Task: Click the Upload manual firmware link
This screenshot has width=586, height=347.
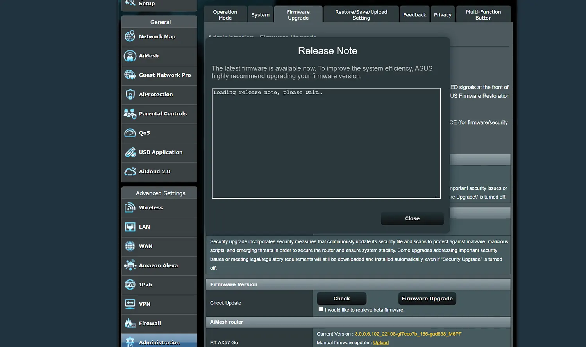Action: (381, 343)
